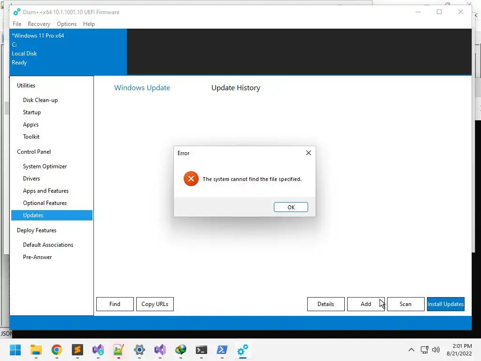Open Apps and Features
Screen dimensions: 481x361
point(46,191)
